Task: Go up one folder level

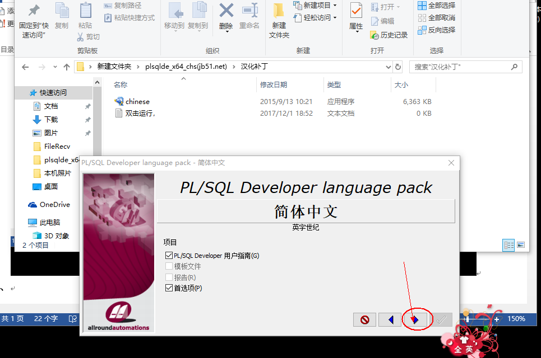Action: point(67,67)
